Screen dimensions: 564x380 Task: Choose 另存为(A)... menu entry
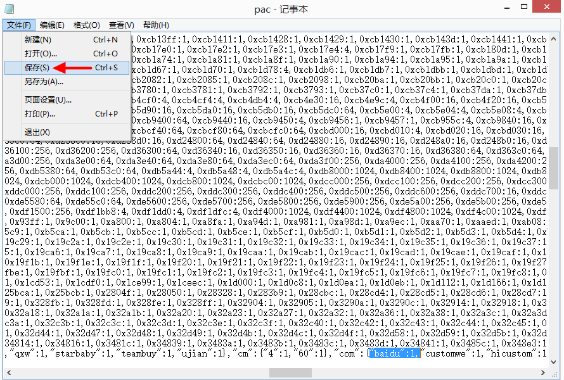[x=44, y=82]
